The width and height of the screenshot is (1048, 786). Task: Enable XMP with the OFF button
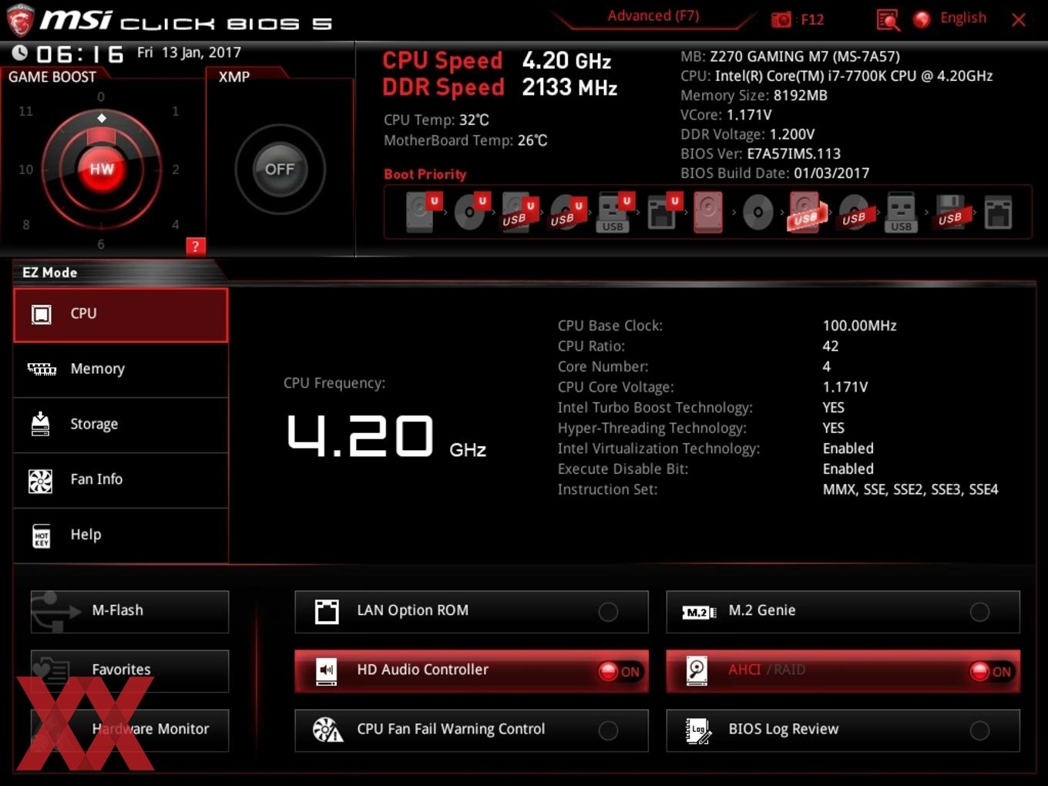(x=280, y=169)
